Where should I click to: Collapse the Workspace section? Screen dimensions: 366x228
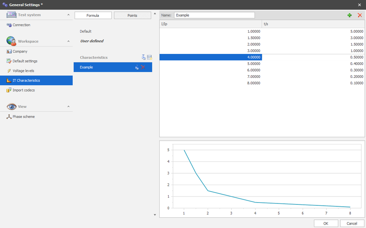68,41
